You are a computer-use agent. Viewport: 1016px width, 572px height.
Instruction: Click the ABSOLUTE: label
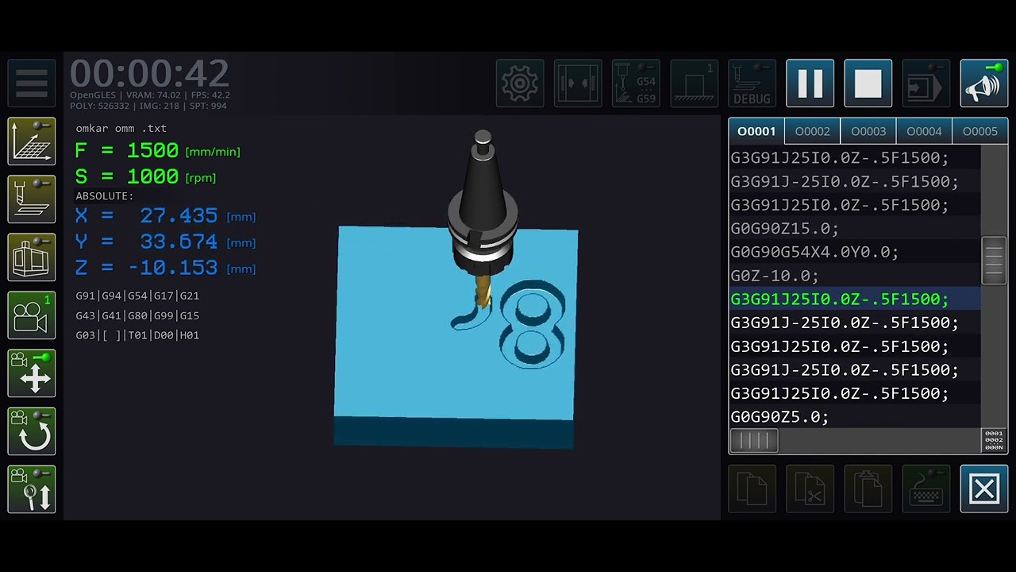[x=105, y=195]
